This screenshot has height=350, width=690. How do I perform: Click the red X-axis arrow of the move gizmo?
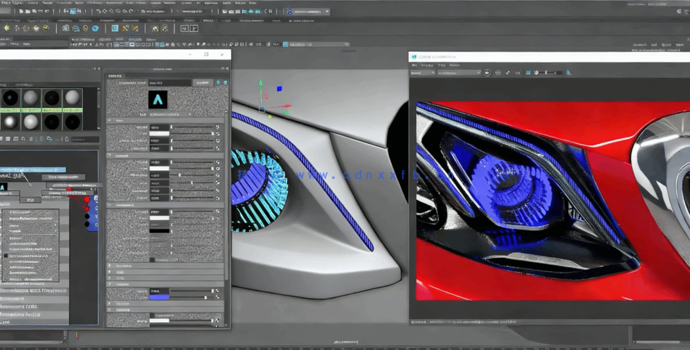(x=287, y=107)
